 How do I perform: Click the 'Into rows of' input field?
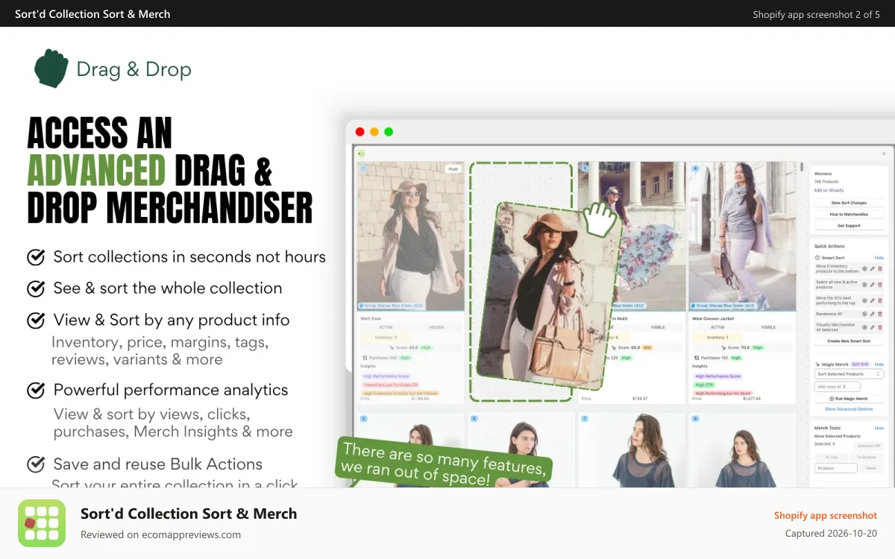click(838, 387)
